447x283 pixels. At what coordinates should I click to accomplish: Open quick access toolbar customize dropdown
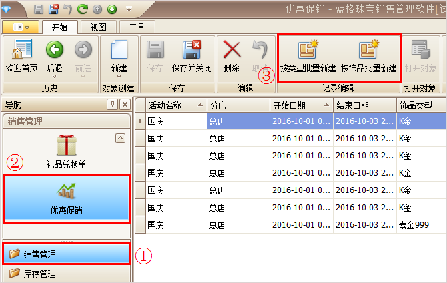pos(129,10)
